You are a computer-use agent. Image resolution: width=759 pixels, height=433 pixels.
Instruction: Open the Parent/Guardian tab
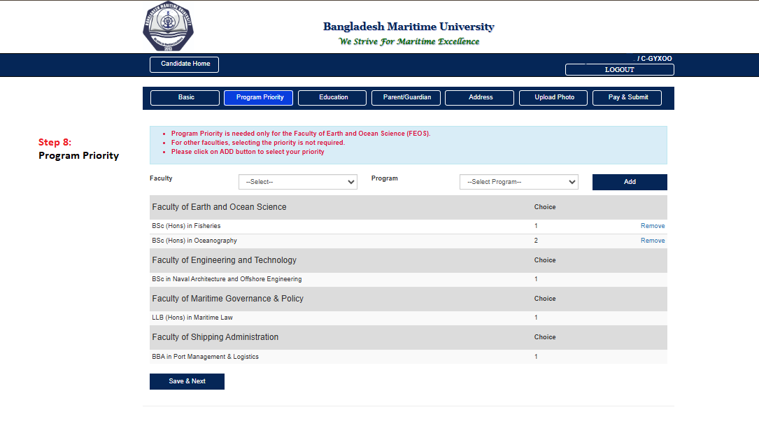406,98
